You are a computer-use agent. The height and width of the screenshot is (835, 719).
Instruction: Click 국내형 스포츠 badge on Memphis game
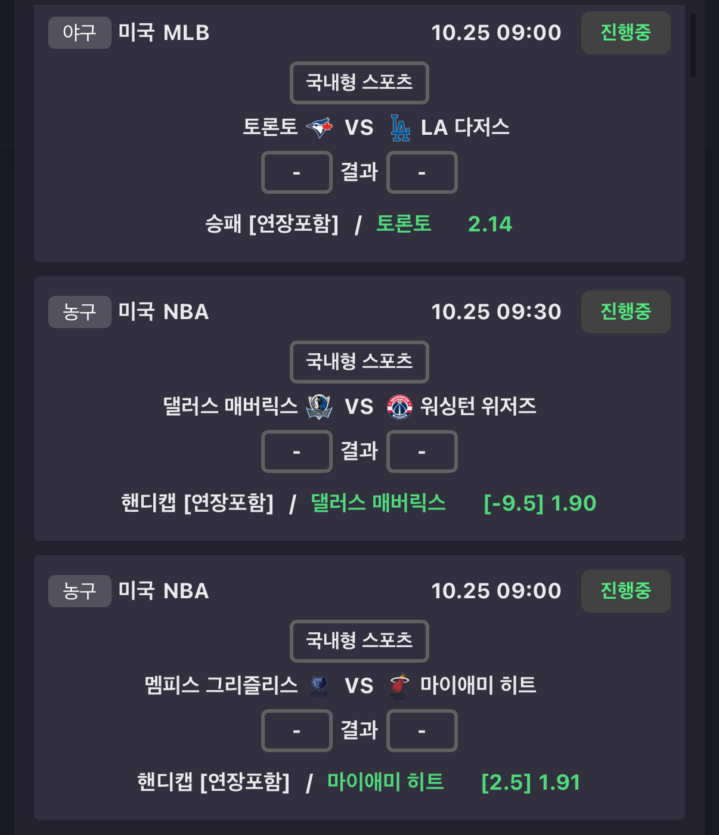pyautogui.click(x=359, y=641)
